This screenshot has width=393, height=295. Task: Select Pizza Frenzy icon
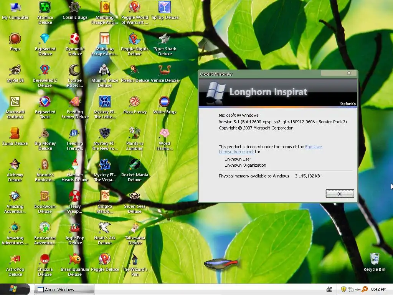[x=135, y=105]
